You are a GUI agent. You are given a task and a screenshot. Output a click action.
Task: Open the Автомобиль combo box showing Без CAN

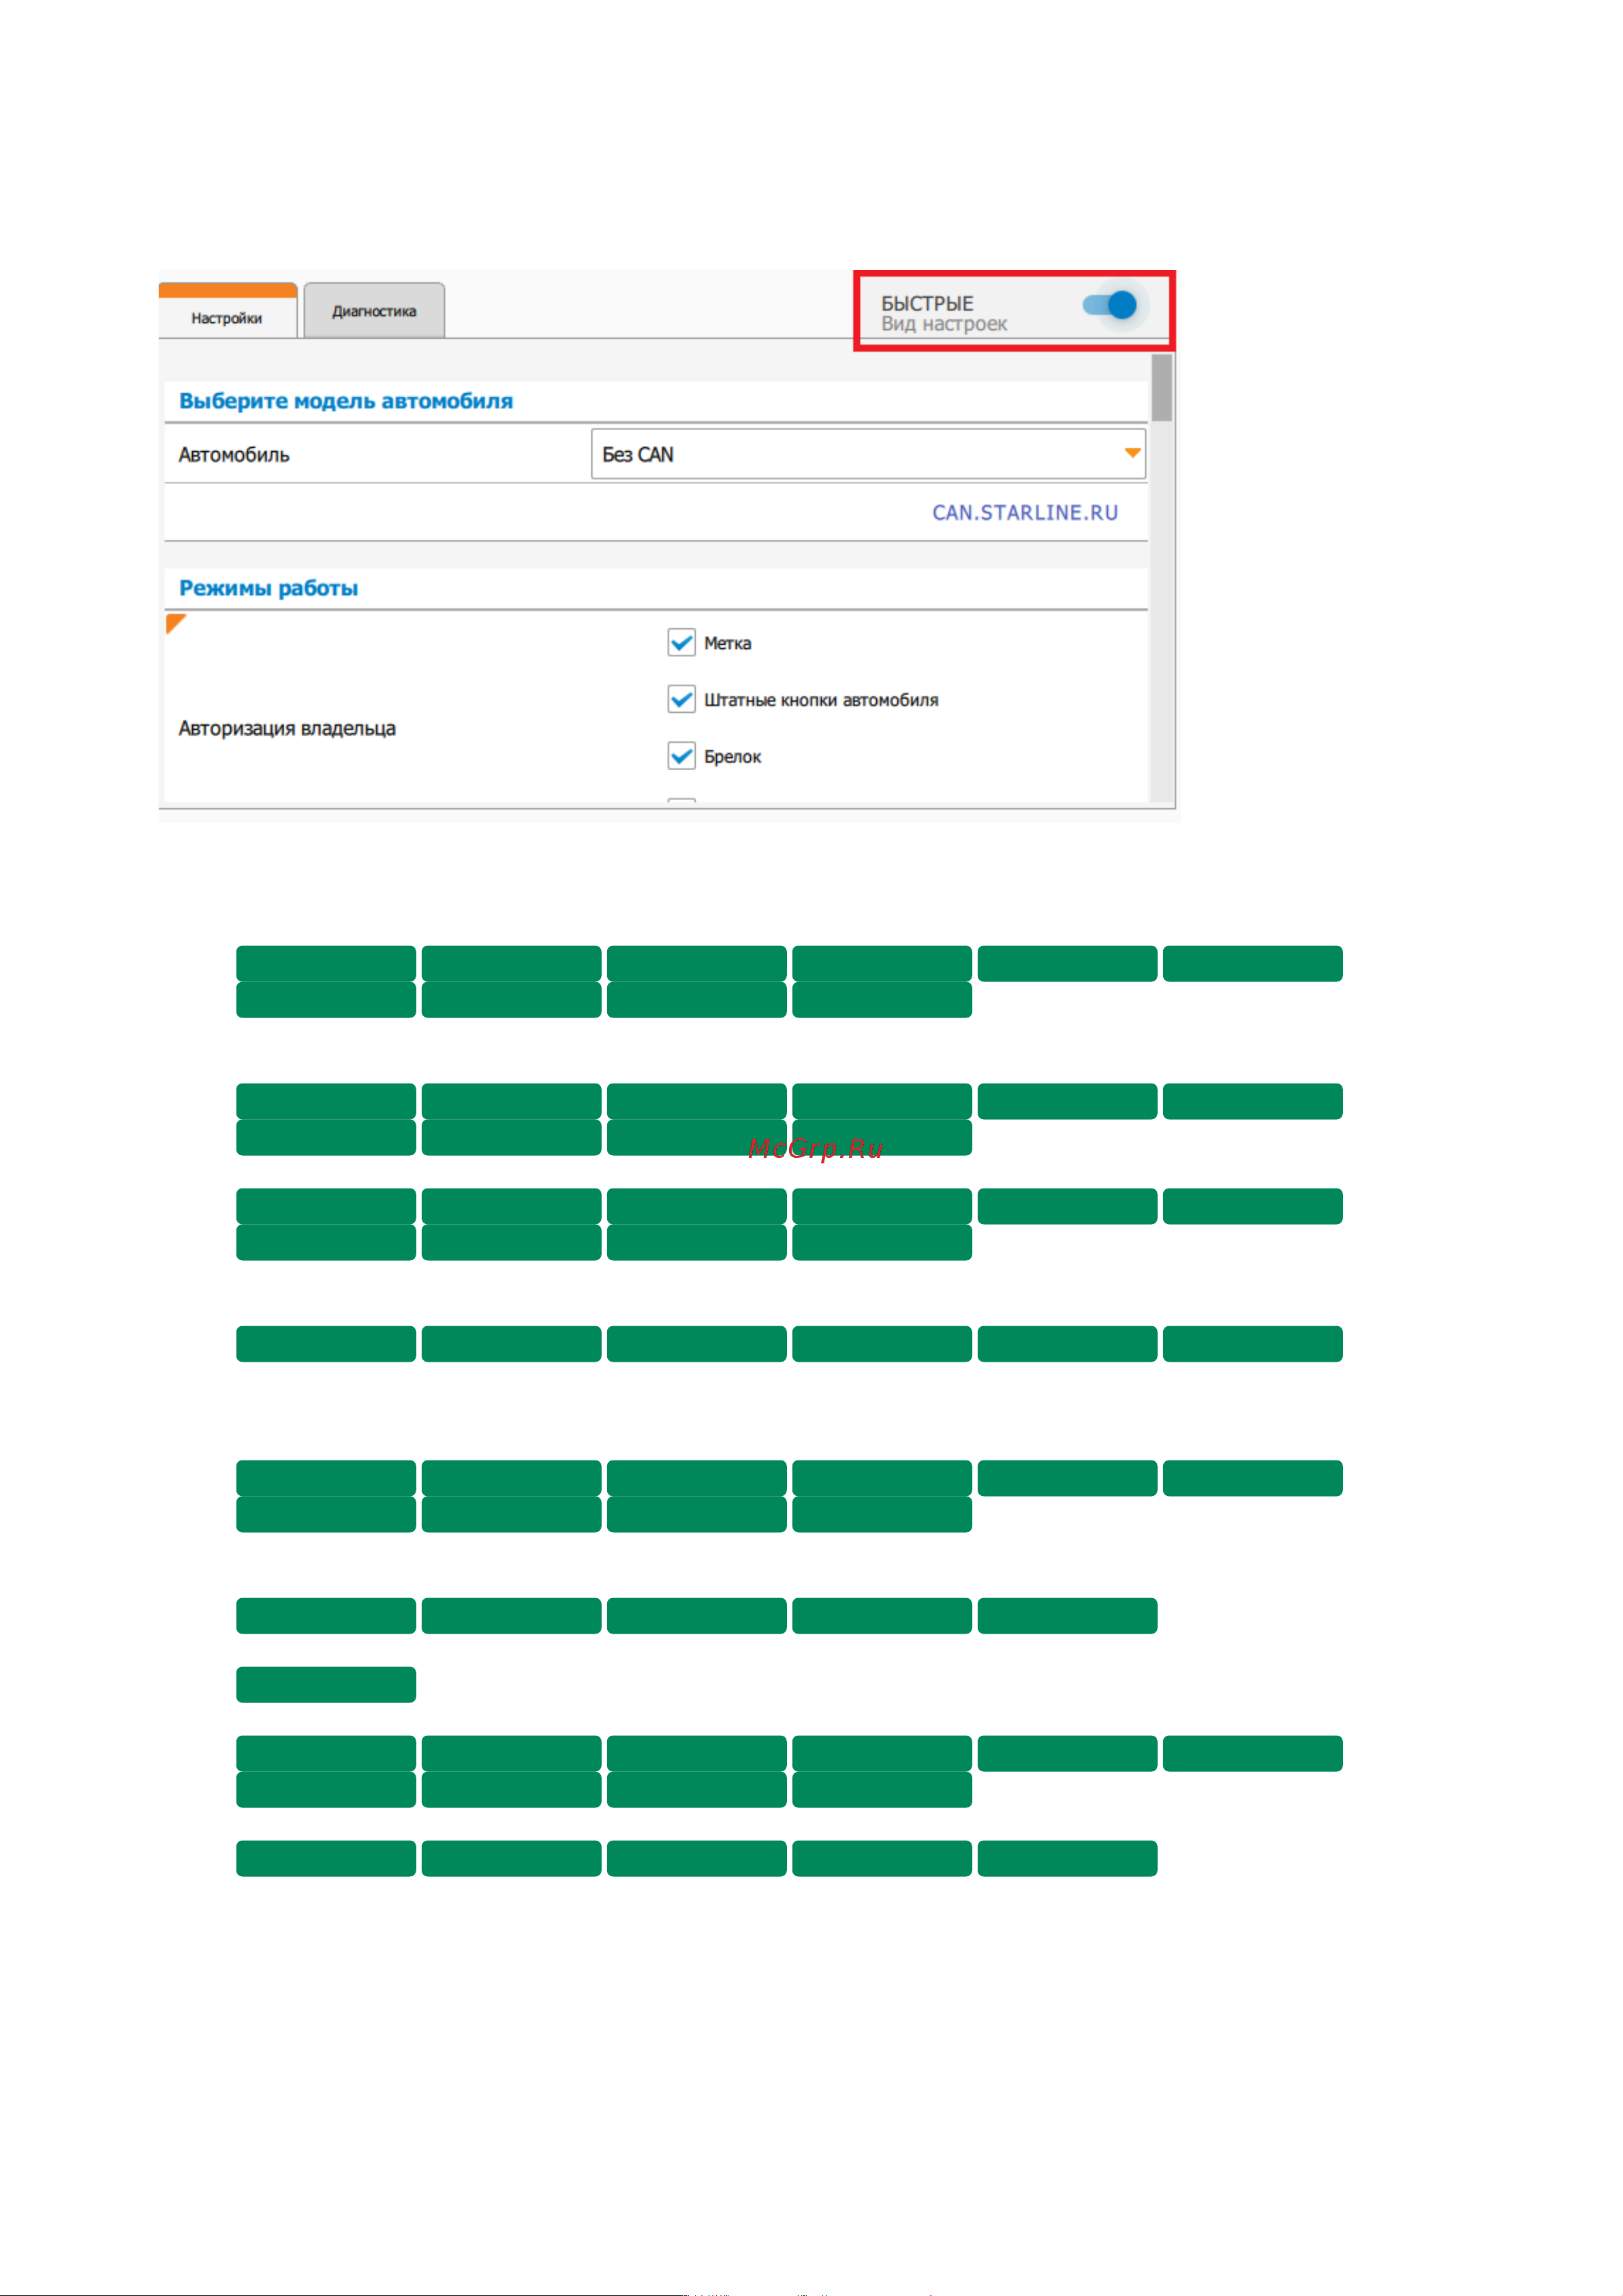[868, 454]
